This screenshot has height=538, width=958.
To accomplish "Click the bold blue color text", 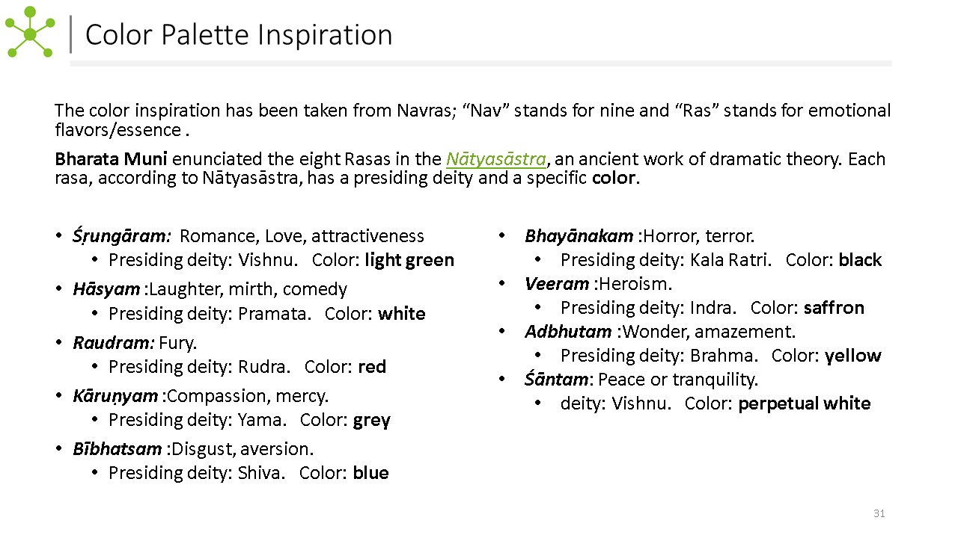I will click(x=370, y=473).
